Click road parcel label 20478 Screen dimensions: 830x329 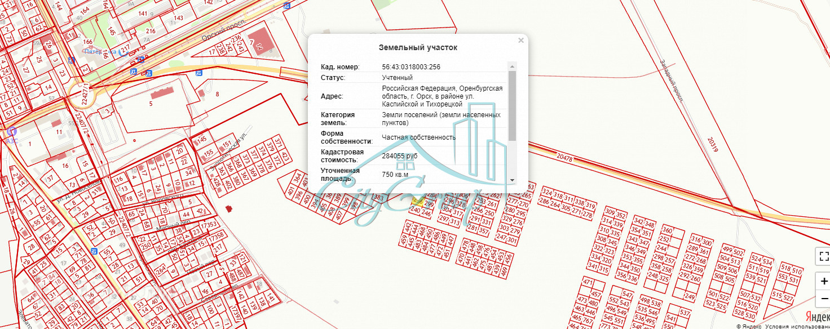tap(564, 159)
